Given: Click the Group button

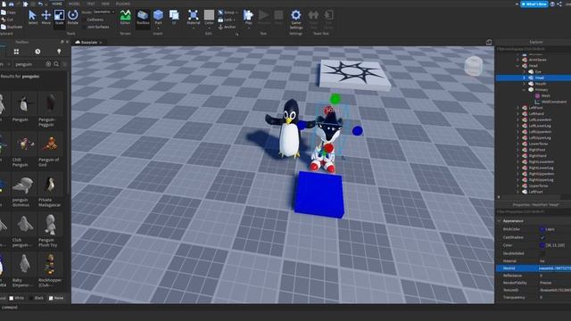Looking at the screenshot, I should click(x=228, y=12).
